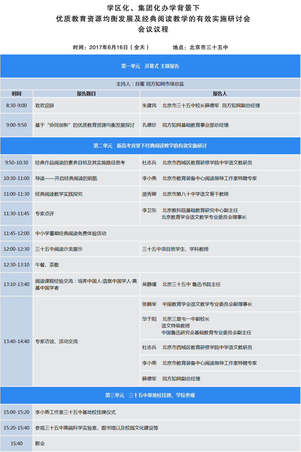This screenshot has height=452, width=301.
Task: Select the date text 2017年6月16日（全天）
Action: tap(120, 47)
